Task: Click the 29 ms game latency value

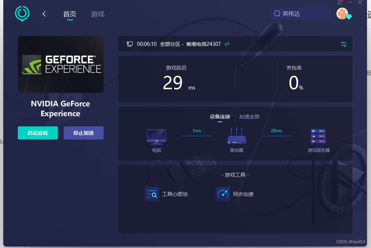Action: [x=179, y=83]
